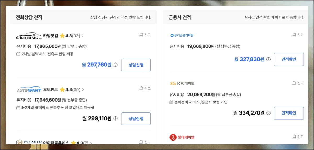Screen dimensions: 314x150
Task: Report the 우리금융캐피탈 quote via 신고
Action: (x=298, y=35)
